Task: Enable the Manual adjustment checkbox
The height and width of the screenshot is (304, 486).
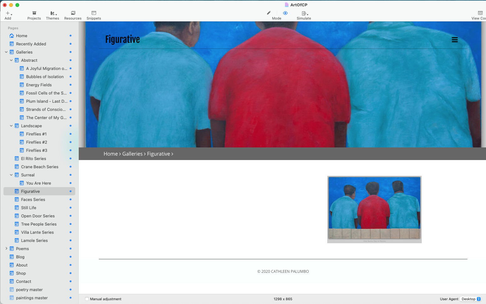Action: (87, 299)
